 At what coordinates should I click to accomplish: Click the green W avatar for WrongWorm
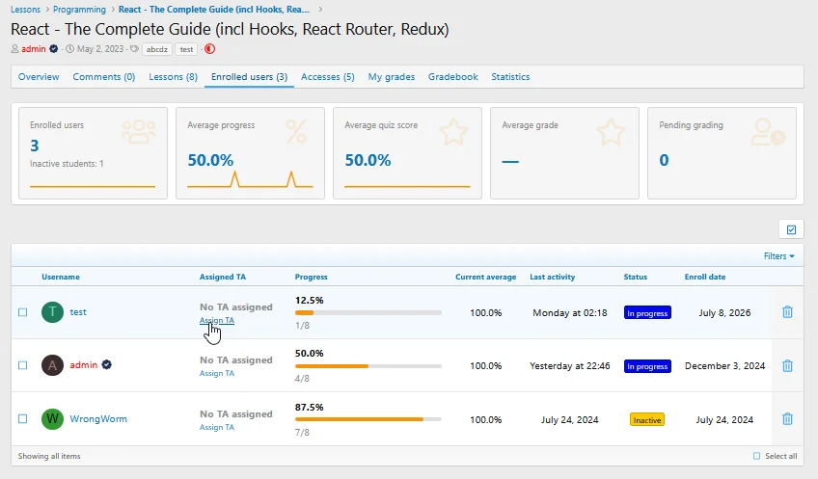point(52,418)
